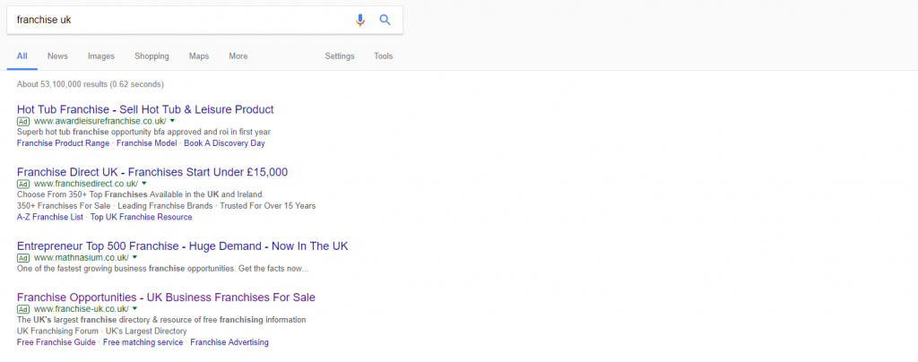Open the search Tools options
Viewport: 918px width, 362px height.
[x=383, y=56]
